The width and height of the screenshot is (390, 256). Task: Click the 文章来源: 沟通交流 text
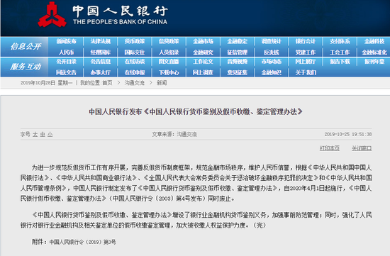pos(174,134)
